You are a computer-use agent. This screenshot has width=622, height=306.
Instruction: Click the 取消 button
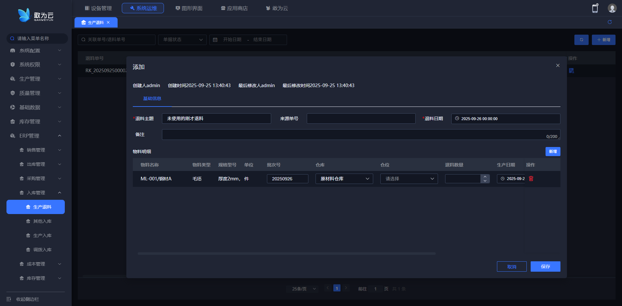point(512,266)
